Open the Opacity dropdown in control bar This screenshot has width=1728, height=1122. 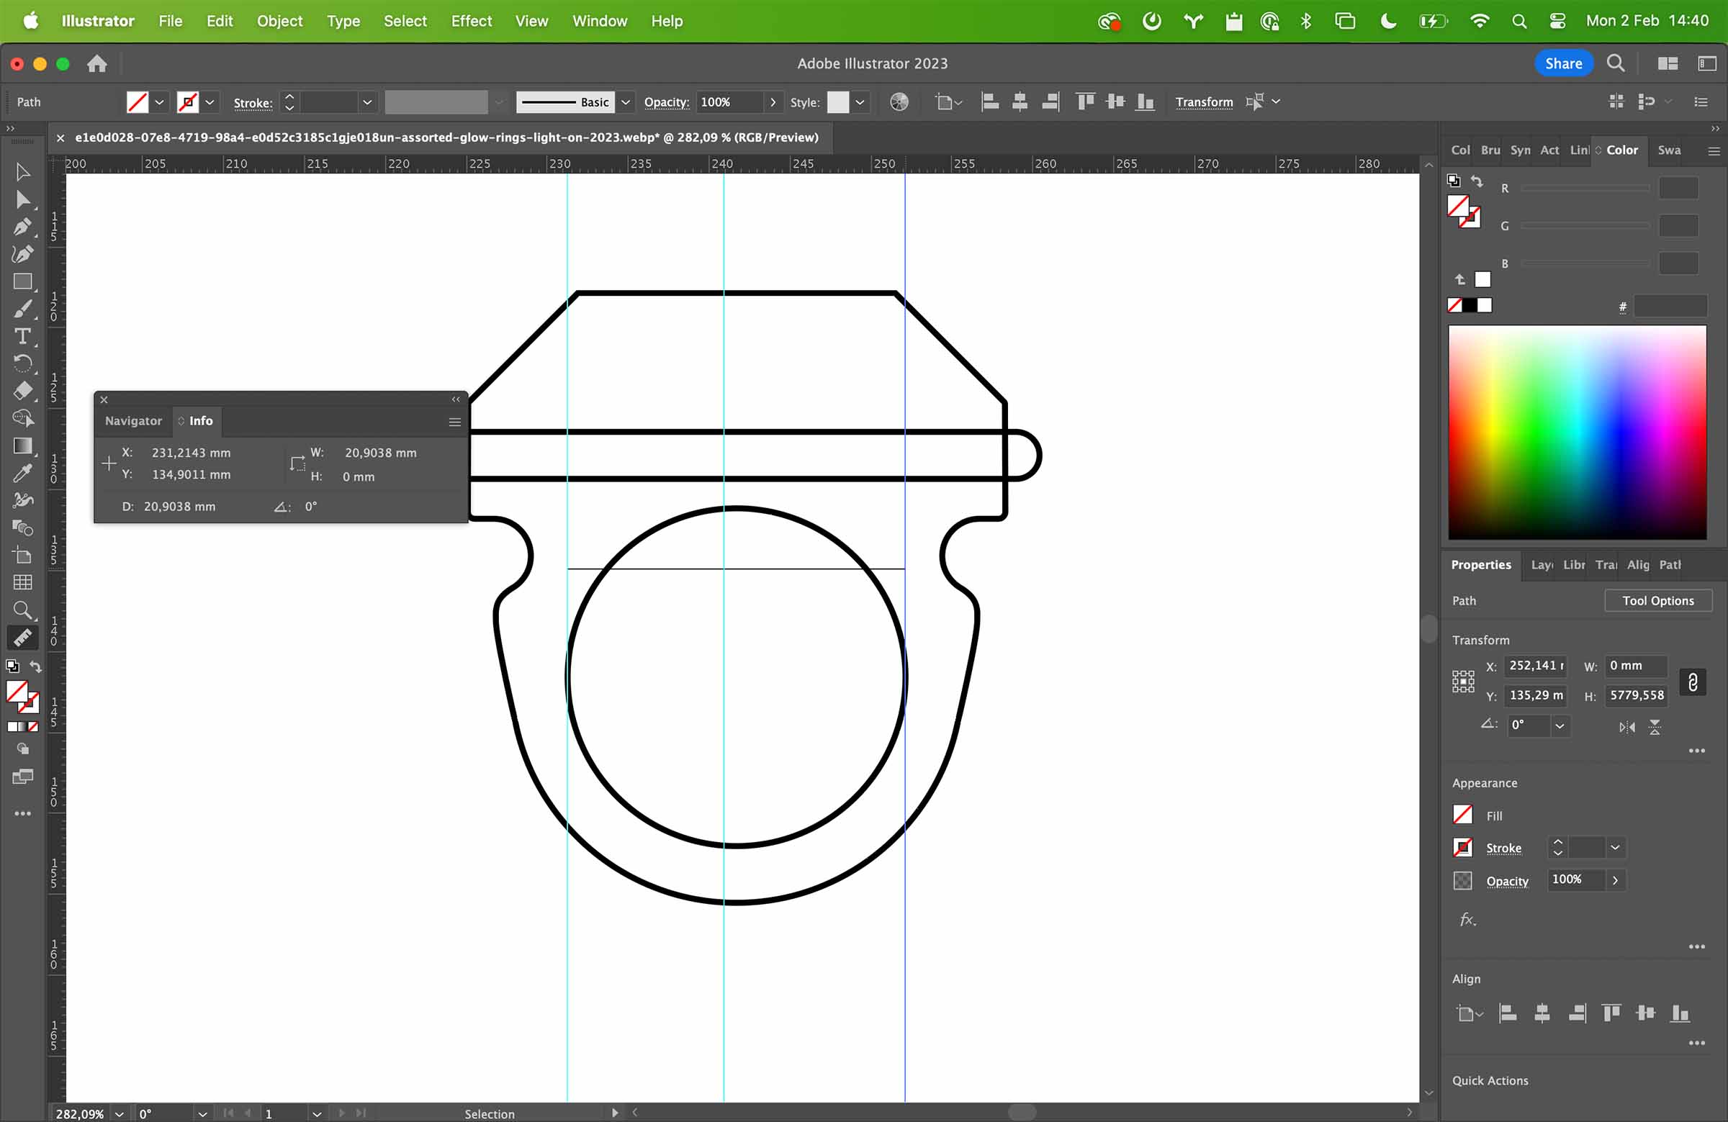pos(773,102)
